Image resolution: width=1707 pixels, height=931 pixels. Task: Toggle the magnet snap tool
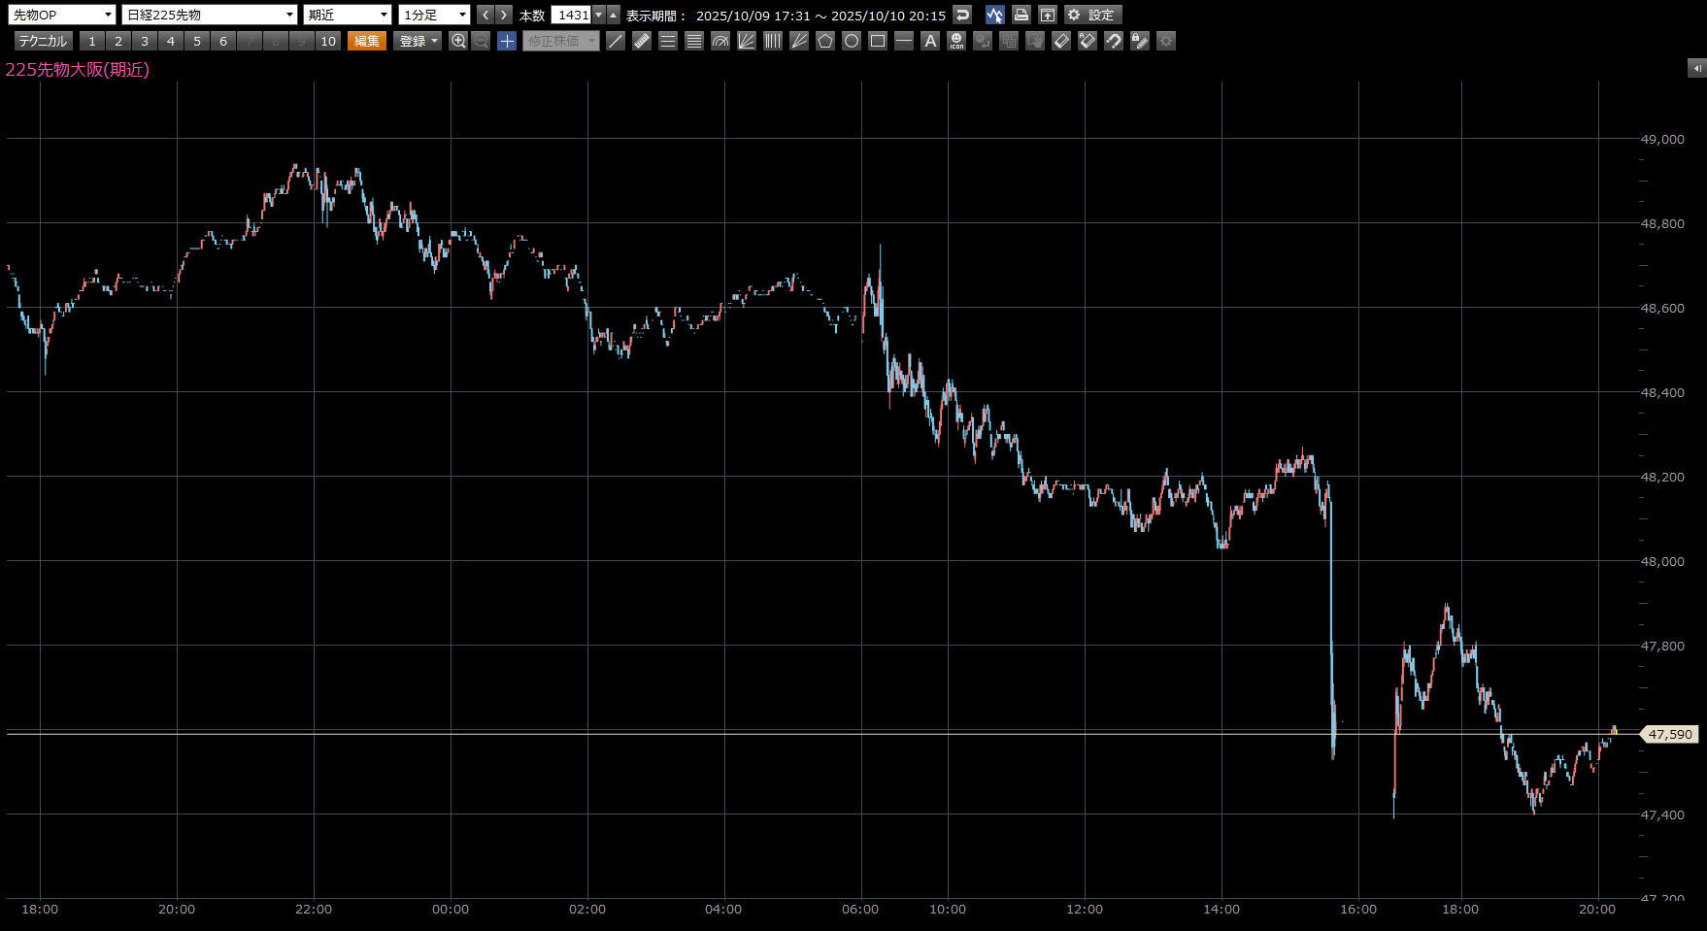point(1114,41)
